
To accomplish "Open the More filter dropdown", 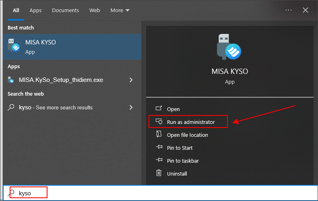I will (120, 10).
